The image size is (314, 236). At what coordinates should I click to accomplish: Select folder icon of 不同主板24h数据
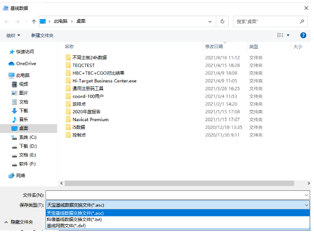click(68, 57)
